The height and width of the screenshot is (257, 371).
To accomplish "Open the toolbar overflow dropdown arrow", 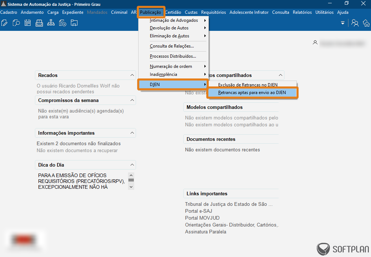I will (343, 23).
